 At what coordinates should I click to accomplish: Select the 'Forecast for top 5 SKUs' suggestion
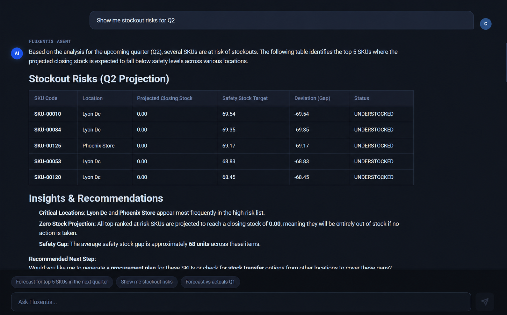click(62, 282)
